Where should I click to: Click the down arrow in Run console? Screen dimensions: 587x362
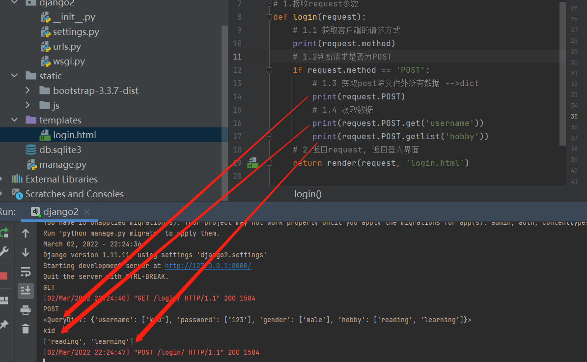tap(26, 252)
